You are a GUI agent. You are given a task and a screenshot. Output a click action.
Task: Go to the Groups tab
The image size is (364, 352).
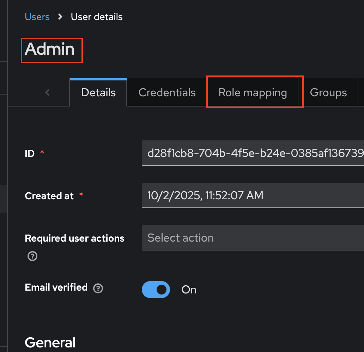coord(328,93)
